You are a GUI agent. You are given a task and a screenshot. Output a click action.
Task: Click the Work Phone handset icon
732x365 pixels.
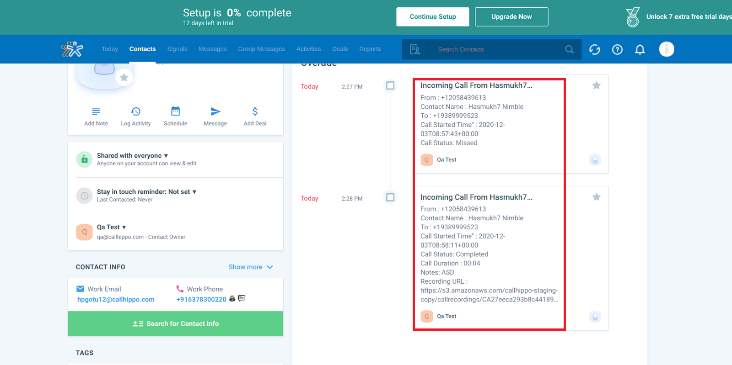pyautogui.click(x=180, y=289)
